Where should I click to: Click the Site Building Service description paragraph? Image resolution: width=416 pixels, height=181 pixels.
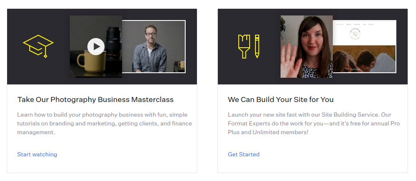[314, 123]
